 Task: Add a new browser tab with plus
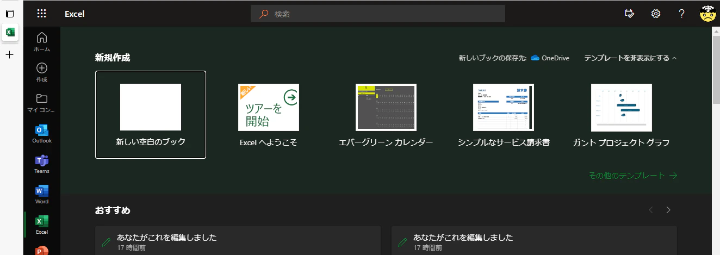[x=9, y=55]
